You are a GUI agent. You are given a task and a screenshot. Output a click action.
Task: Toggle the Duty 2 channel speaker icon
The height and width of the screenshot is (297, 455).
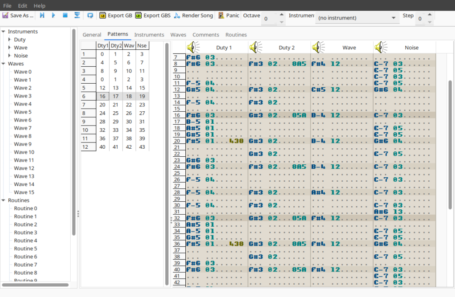255,47
